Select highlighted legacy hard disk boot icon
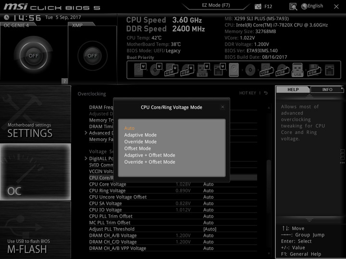Screen dimensions: 346x259 tap(234, 70)
